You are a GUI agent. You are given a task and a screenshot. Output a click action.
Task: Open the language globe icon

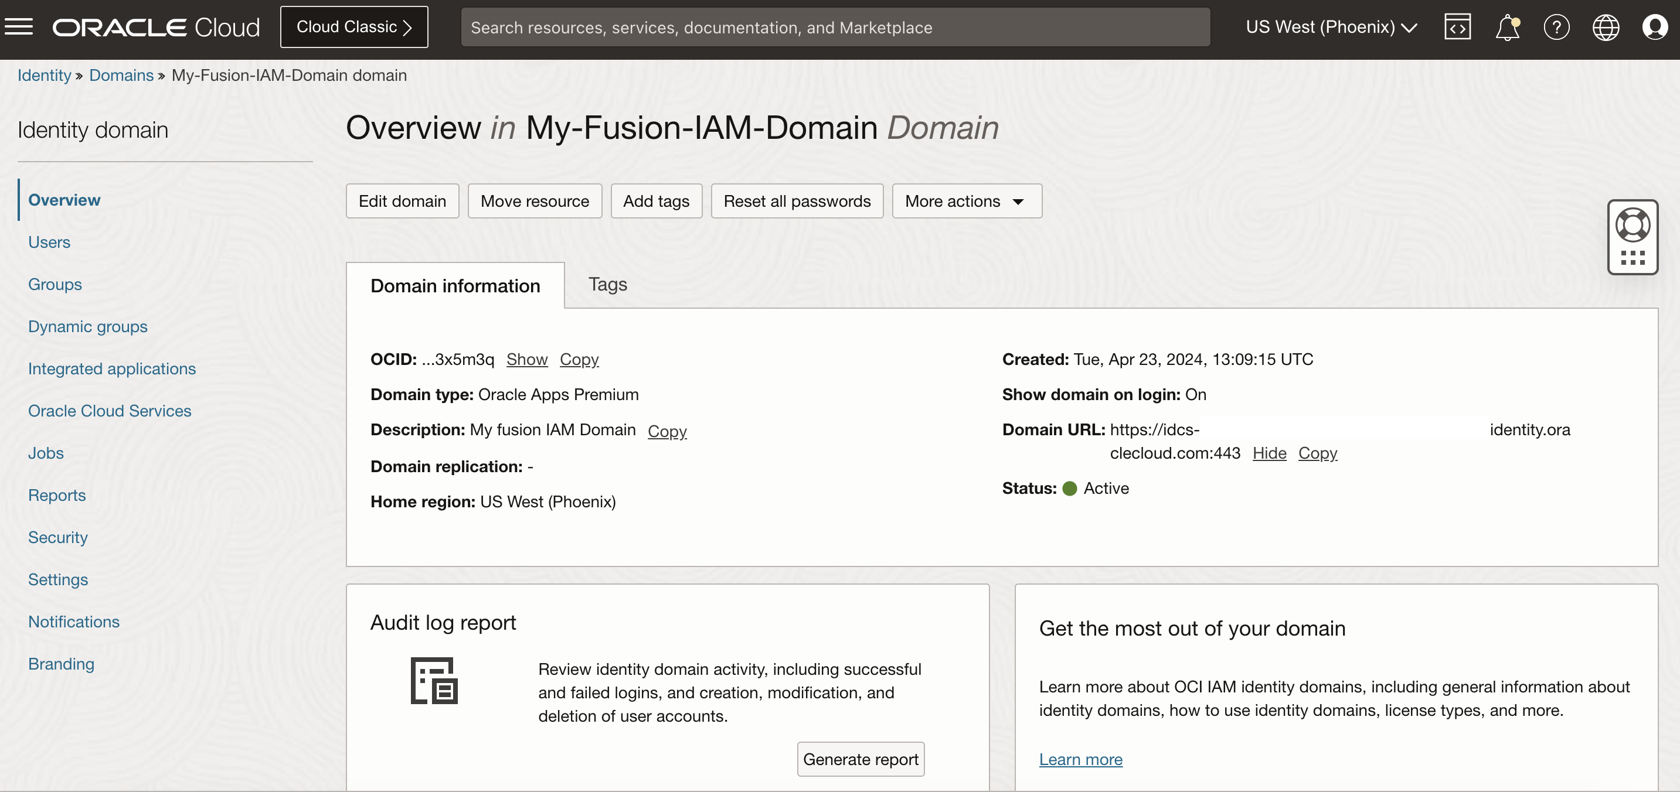pos(1605,27)
